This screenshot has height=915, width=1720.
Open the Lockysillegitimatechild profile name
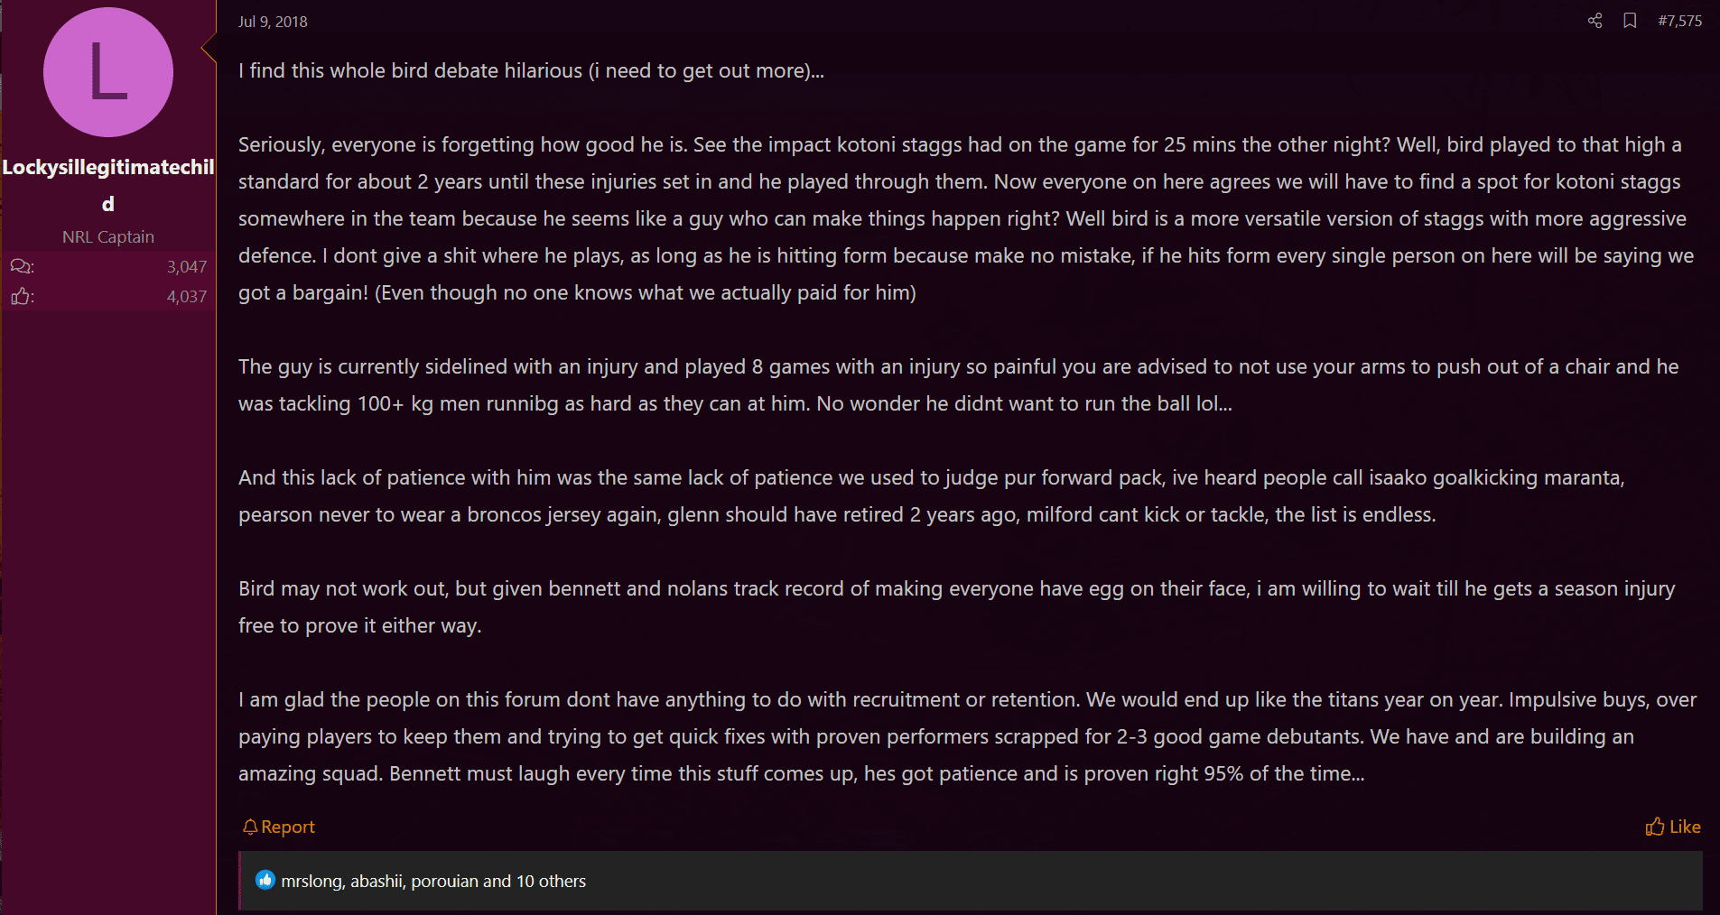[108, 185]
